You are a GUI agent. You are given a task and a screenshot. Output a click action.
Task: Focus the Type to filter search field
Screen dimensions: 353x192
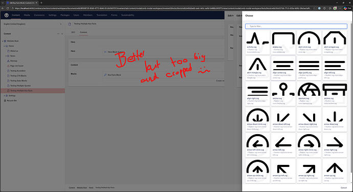click(x=296, y=26)
